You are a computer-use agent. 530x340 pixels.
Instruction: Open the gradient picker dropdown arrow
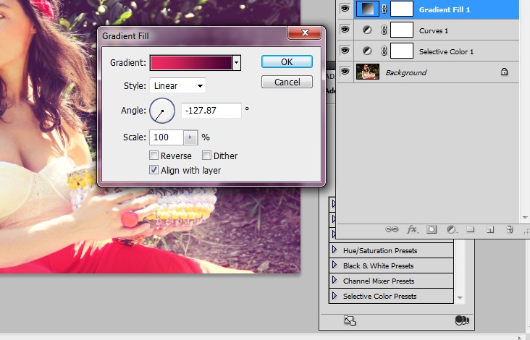click(236, 63)
